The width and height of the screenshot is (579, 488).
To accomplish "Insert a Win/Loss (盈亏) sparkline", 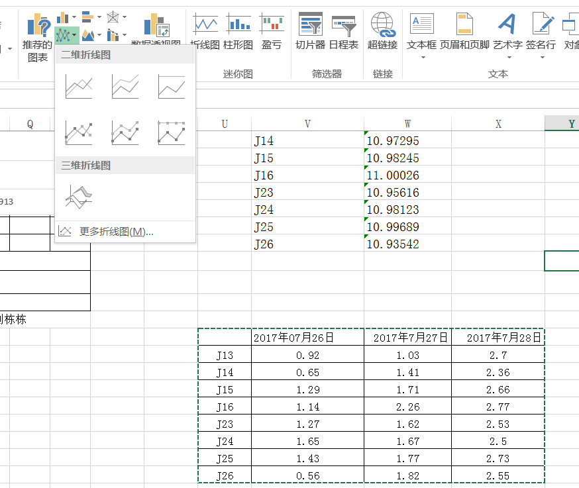I will point(272,32).
